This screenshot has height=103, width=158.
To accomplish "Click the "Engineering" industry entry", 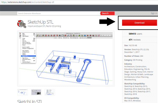I will click(139, 69).
